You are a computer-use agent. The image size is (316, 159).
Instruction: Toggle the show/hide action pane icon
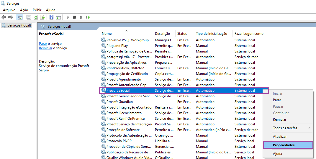[x=58, y=17]
